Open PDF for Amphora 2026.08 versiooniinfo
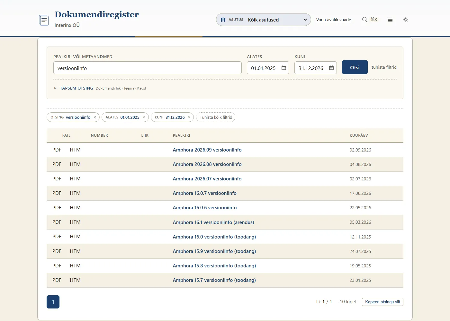The height and width of the screenshot is (321, 450). point(57,164)
